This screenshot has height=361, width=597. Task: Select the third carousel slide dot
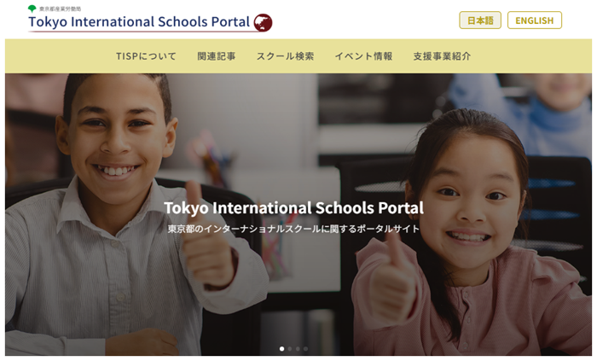[x=298, y=349]
